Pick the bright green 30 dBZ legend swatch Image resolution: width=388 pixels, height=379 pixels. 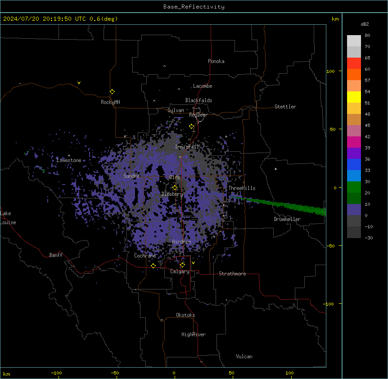tap(354, 187)
